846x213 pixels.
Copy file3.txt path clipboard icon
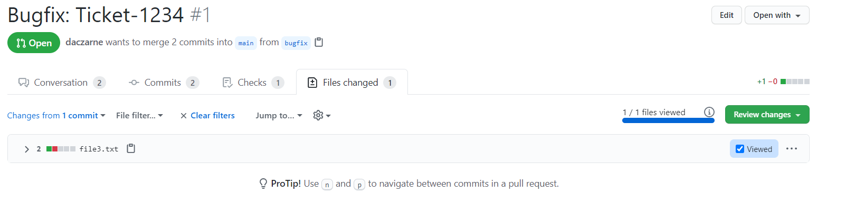pos(131,149)
